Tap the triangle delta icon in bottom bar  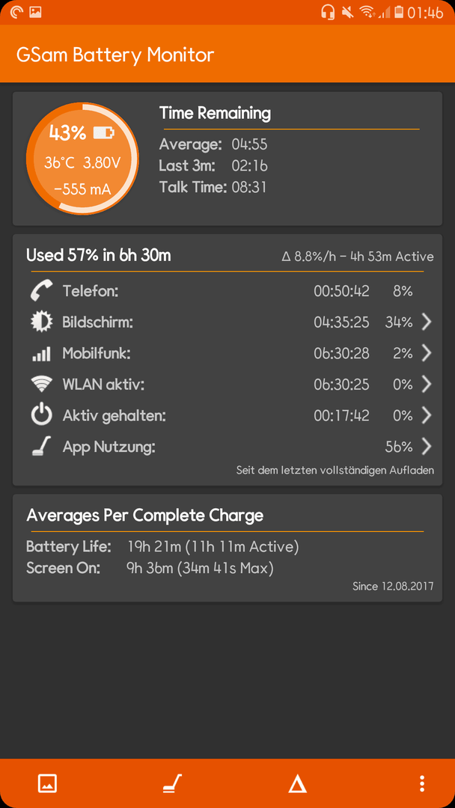(x=297, y=784)
